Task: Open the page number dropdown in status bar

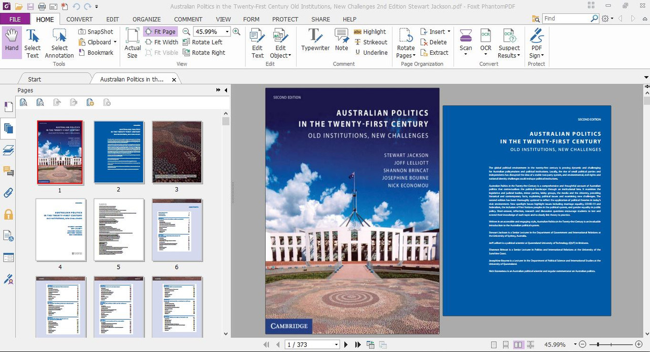Action: tap(336, 345)
